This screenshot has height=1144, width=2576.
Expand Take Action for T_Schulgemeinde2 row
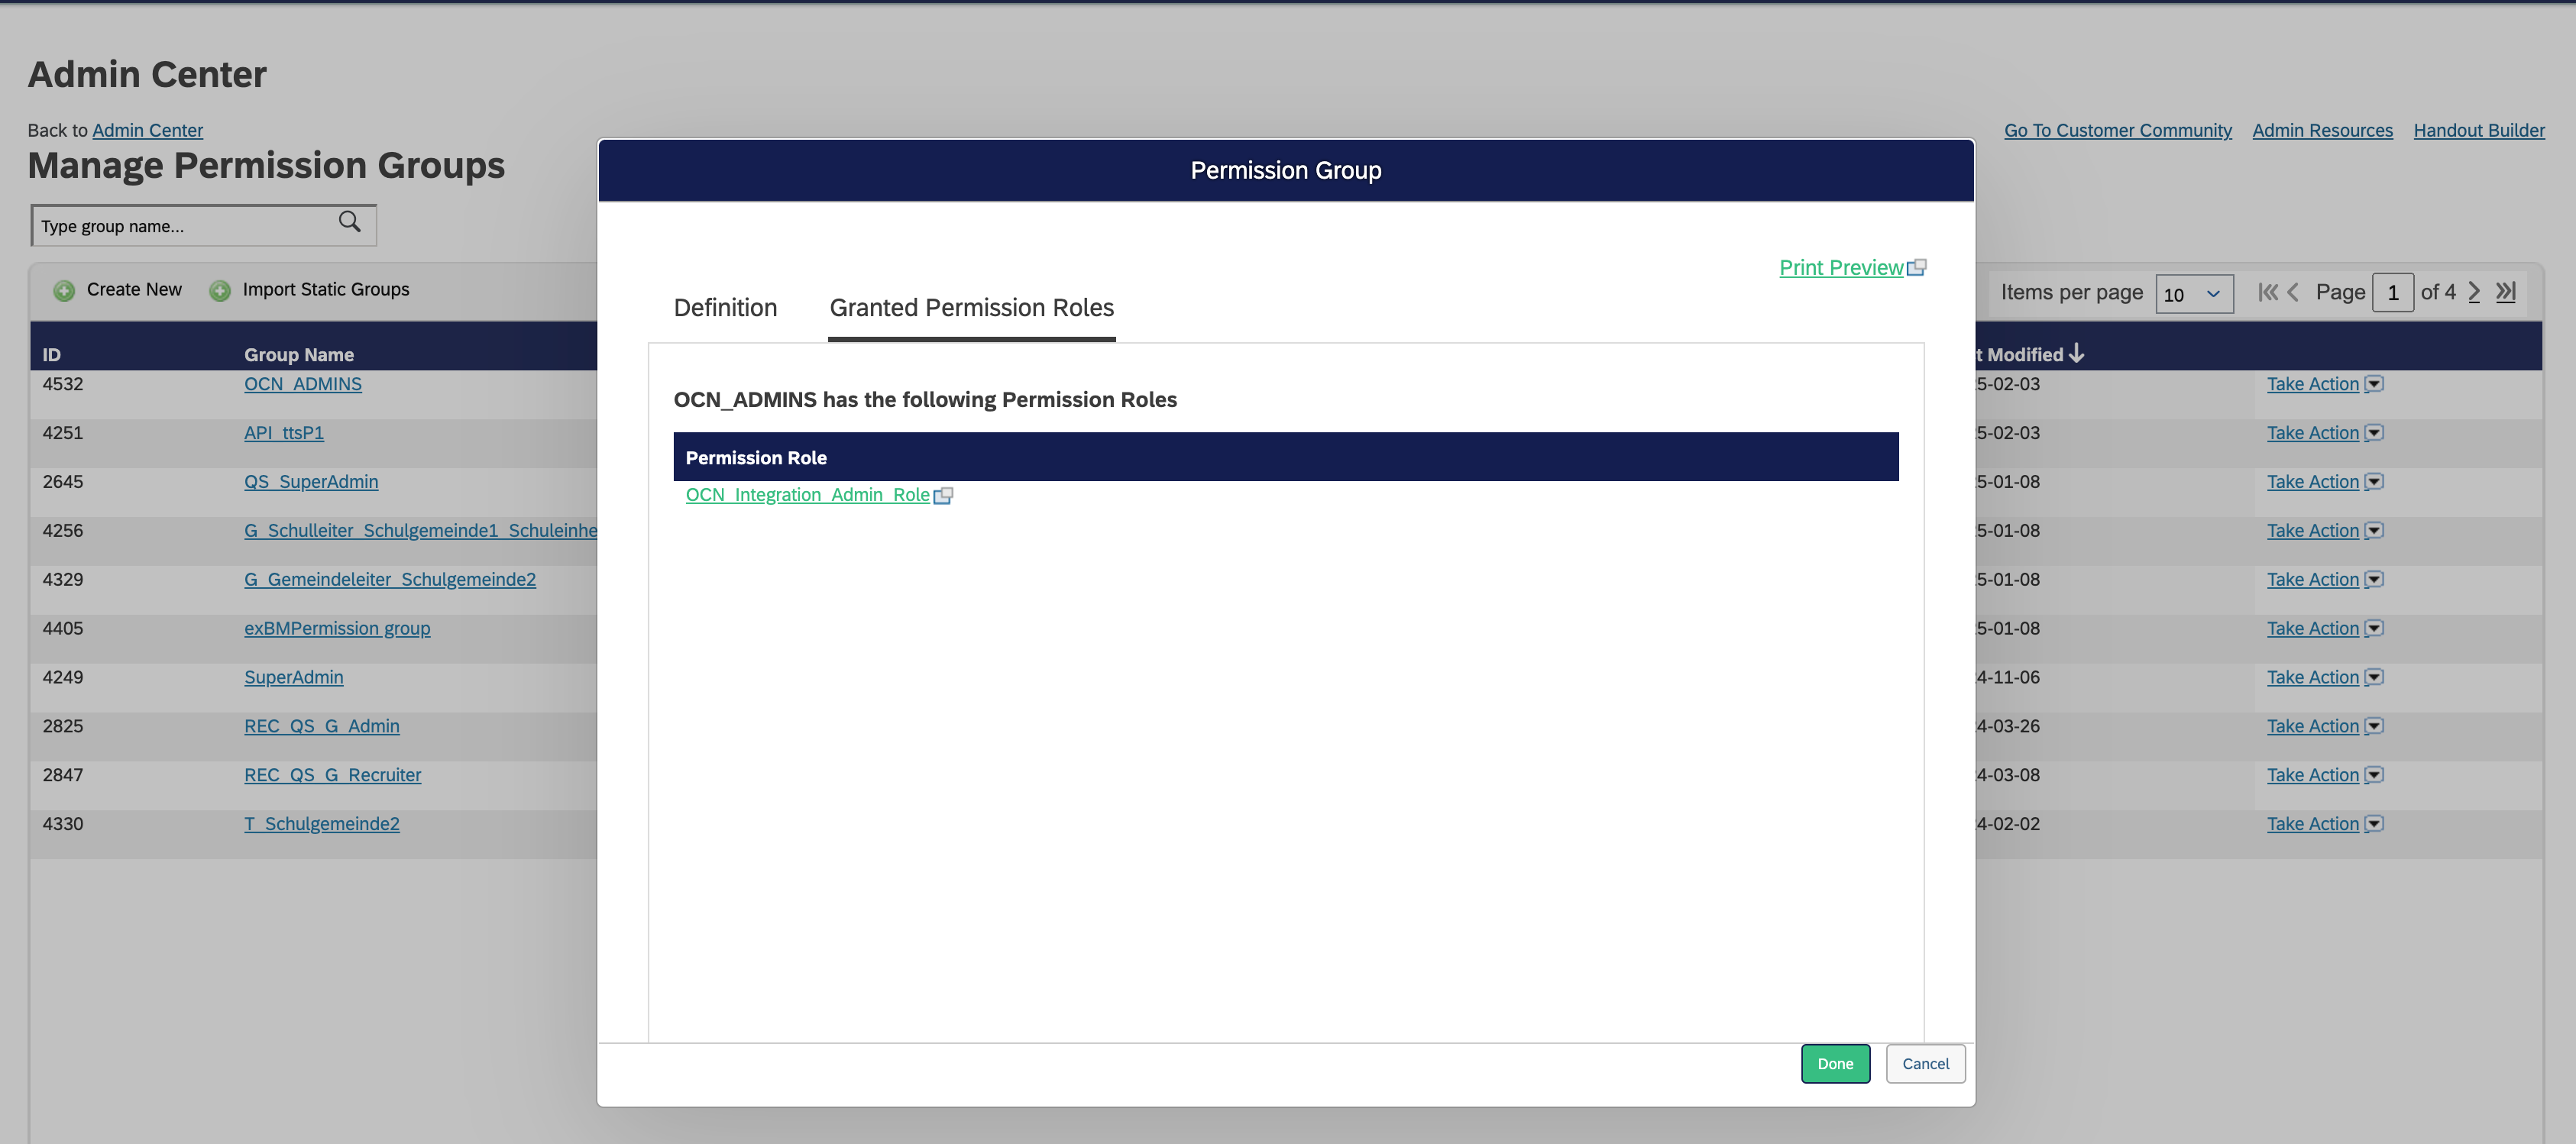point(2374,824)
